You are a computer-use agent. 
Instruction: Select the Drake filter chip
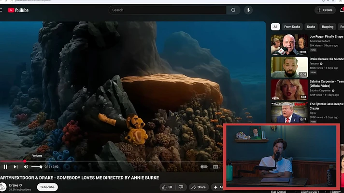pyautogui.click(x=311, y=27)
